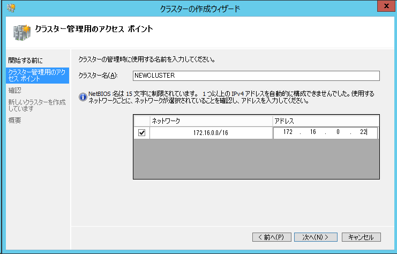Click the blue information icon beside the NetBIOS message
The height and width of the screenshot is (254, 397).
[x=83, y=97]
